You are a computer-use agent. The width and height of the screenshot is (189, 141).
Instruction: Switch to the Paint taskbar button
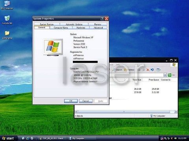point(52,138)
